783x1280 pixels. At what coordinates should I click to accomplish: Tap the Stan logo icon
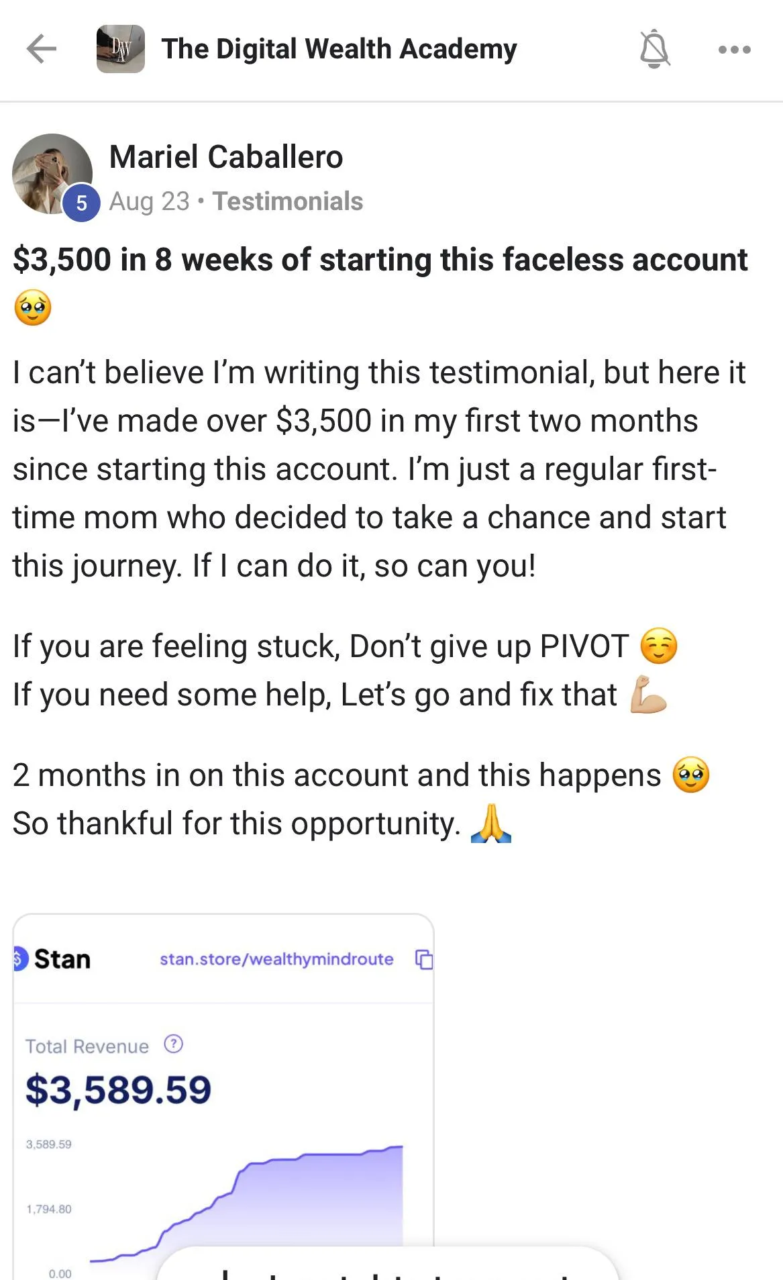[20, 959]
